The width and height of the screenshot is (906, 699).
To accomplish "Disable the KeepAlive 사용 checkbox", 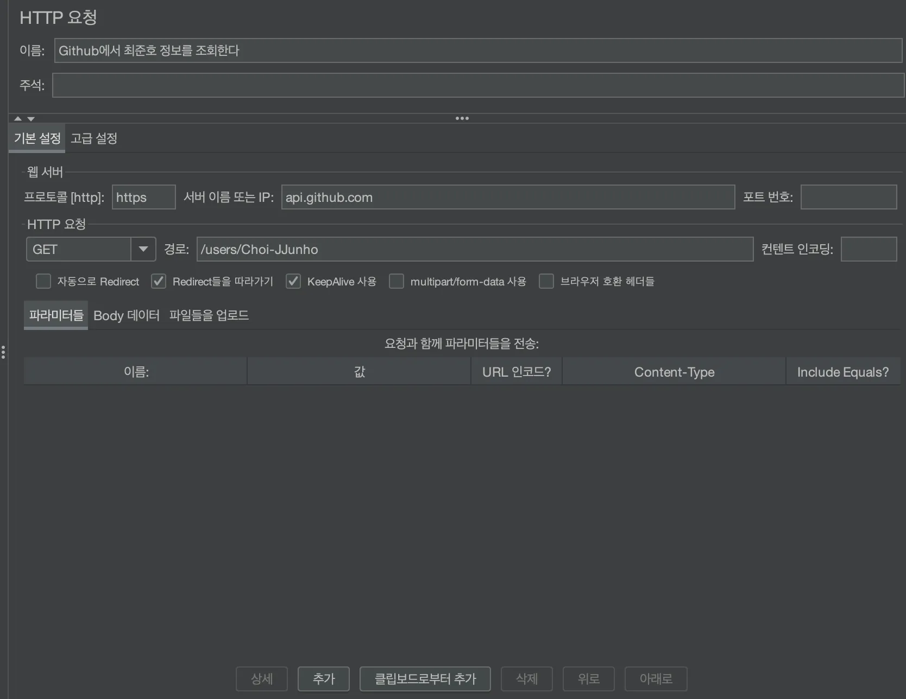I will pos(293,281).
